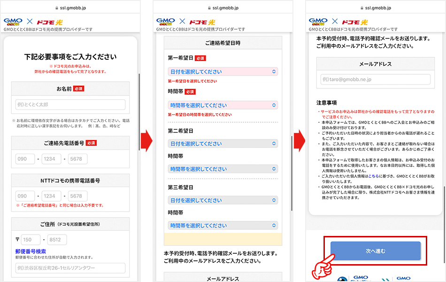Click the メールアドレス header in right phone
This screenshot has height=282, width=446.
pyautogui.click(x=376, y=64)
